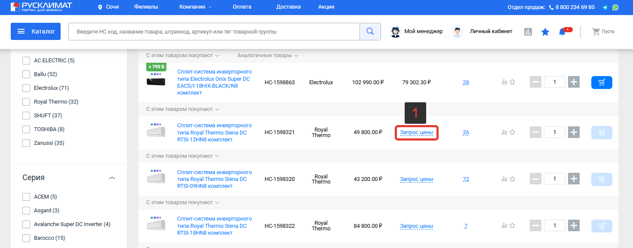Open the Акции menu item

(326, 7)
